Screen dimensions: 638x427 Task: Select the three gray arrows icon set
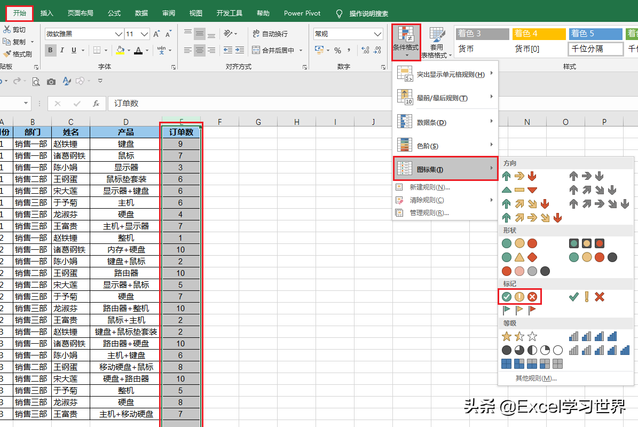click(586, 176)
